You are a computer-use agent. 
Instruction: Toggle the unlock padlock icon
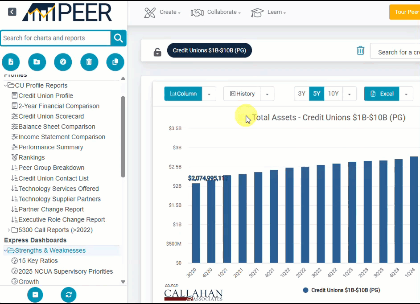157,52
